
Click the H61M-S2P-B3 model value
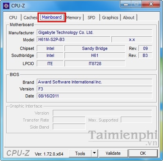pyautogui.click(x=73, y=39)
